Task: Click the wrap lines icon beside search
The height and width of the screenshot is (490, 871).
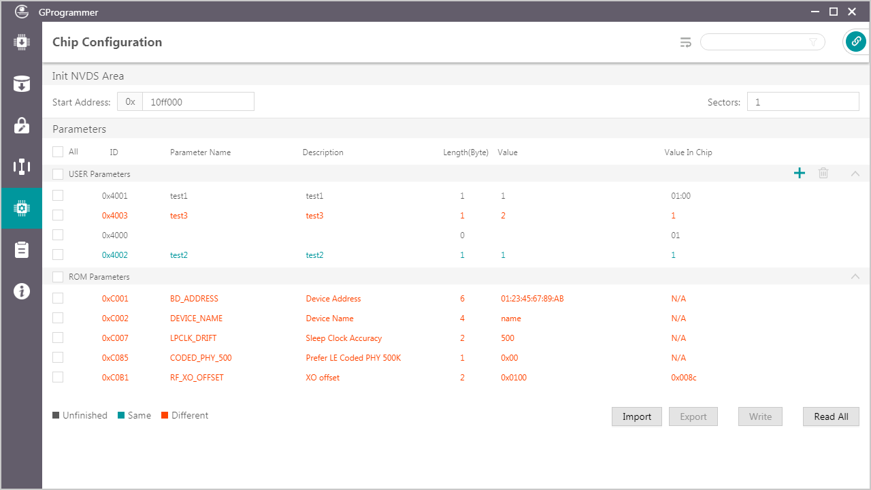Action: pyautogui.click(x=686, y=42)
